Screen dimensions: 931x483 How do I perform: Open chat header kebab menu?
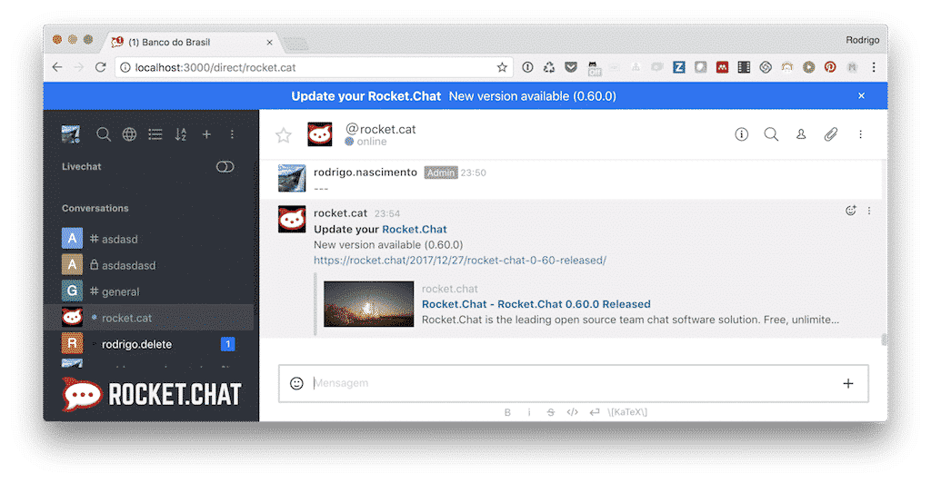click(860, 134)
